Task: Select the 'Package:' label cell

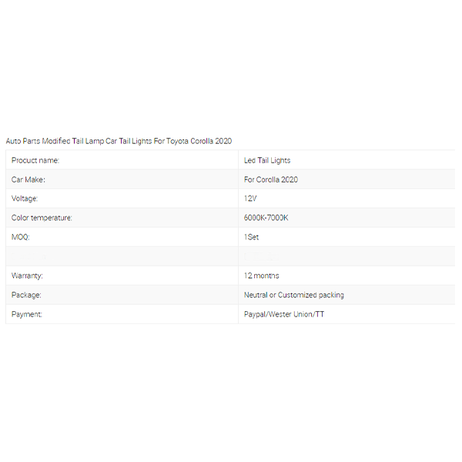Action: click(x=26, y=295)
